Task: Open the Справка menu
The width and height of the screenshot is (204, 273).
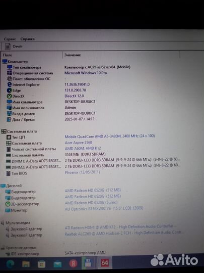Action: 27,39
